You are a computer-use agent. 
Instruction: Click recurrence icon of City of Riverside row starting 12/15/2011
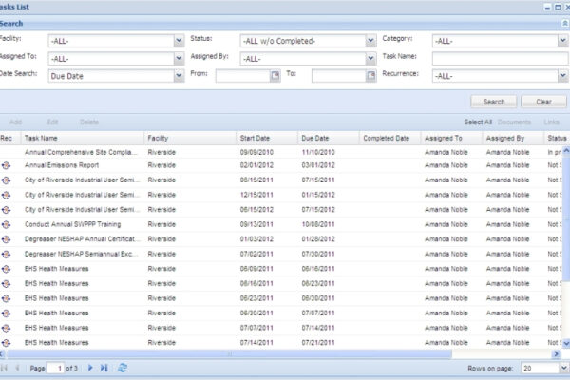[x=6, y=196]
